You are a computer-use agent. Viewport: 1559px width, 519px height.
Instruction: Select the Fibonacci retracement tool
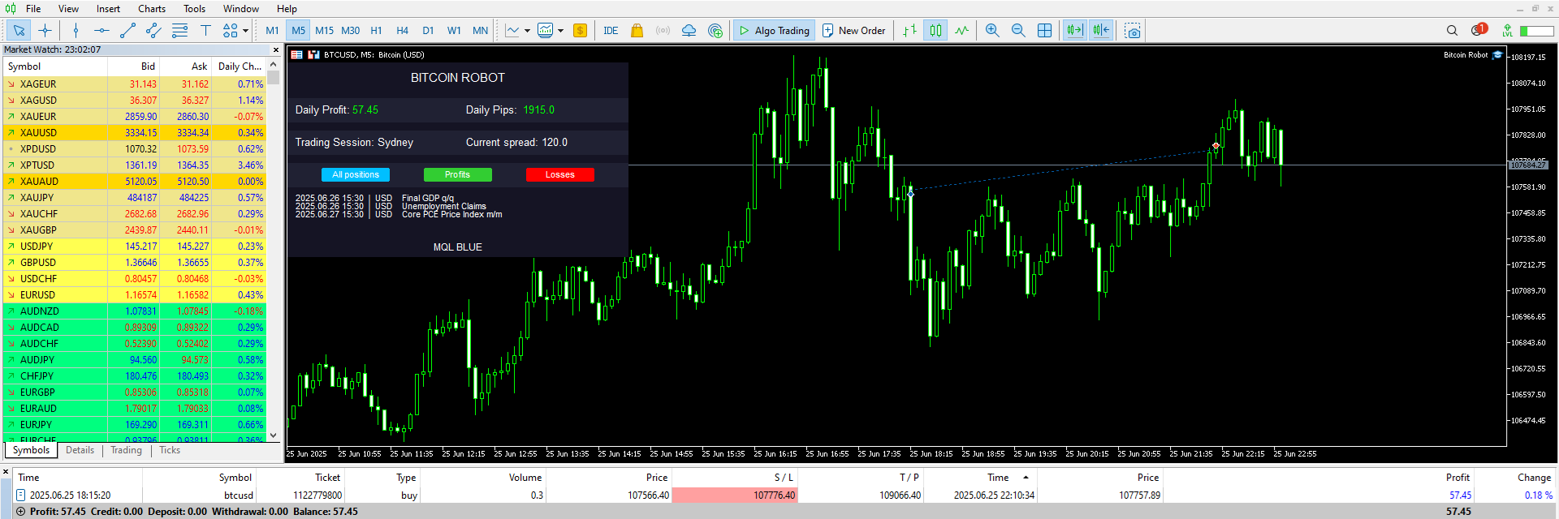(x=179, y=31)
